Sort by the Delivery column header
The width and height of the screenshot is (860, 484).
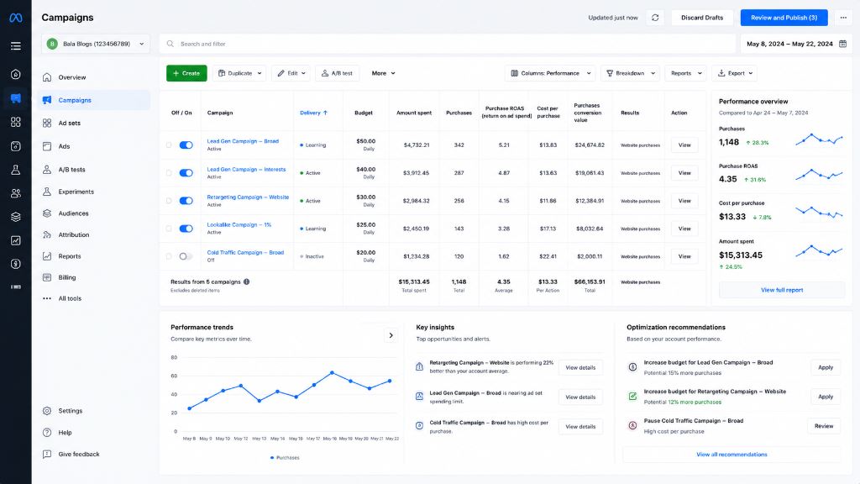[x=314, y=113]
